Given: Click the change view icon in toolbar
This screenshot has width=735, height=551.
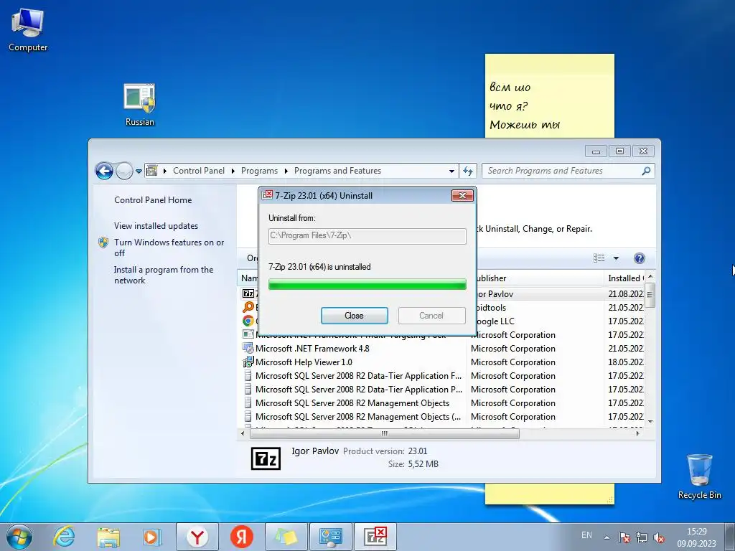Looking at the screenshot, I should (599, 258).
